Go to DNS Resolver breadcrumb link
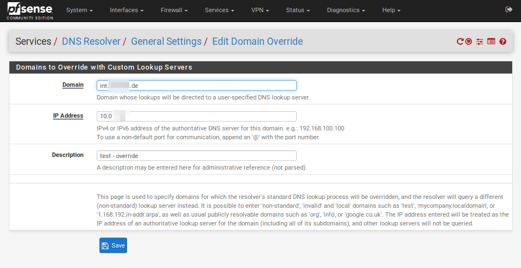Screen dimensions: 521x268 tap(91, 41)
